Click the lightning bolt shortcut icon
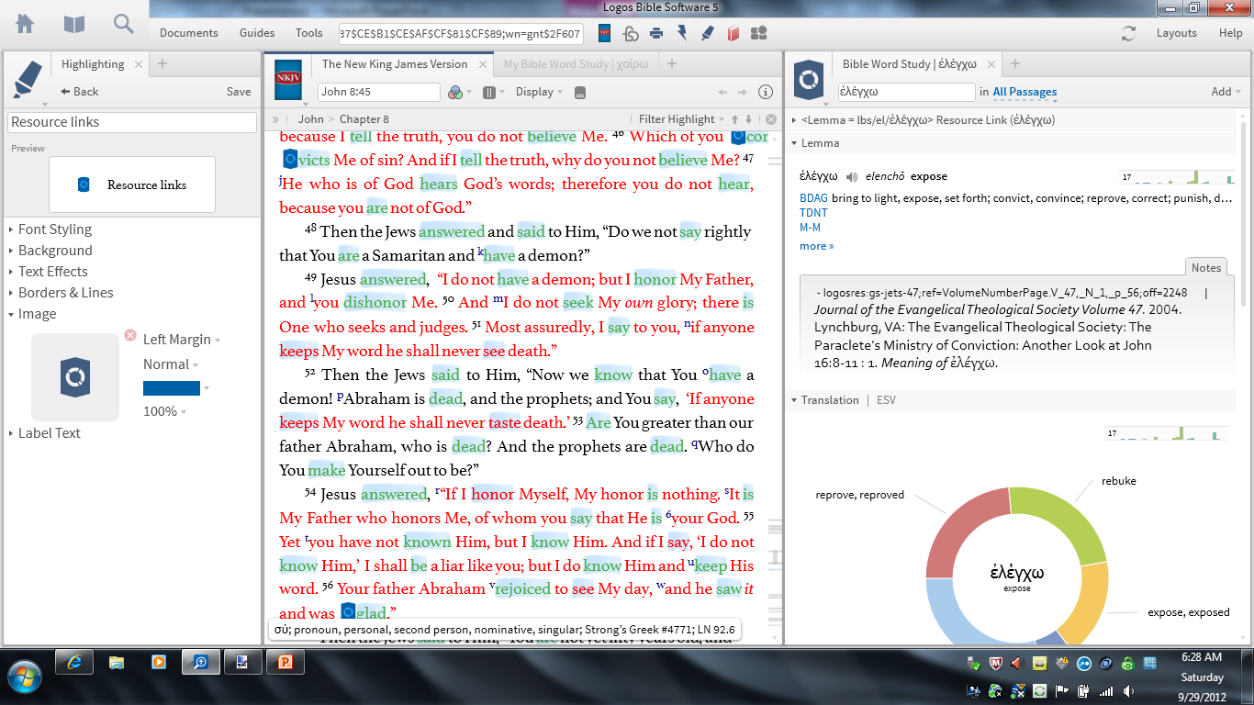Image resolution: width=1254 pixels, height=705 pixels. pyautogui.click(x=682, y=33)
